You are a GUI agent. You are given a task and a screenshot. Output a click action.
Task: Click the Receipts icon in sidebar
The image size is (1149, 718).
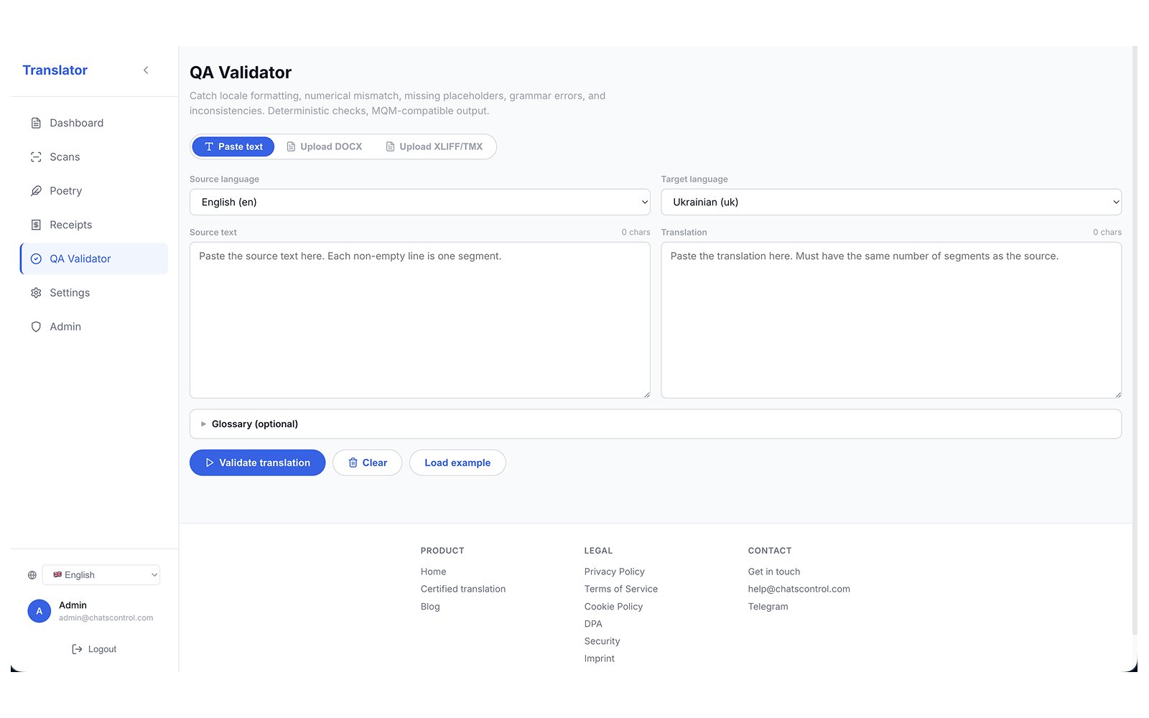point(36,225)
